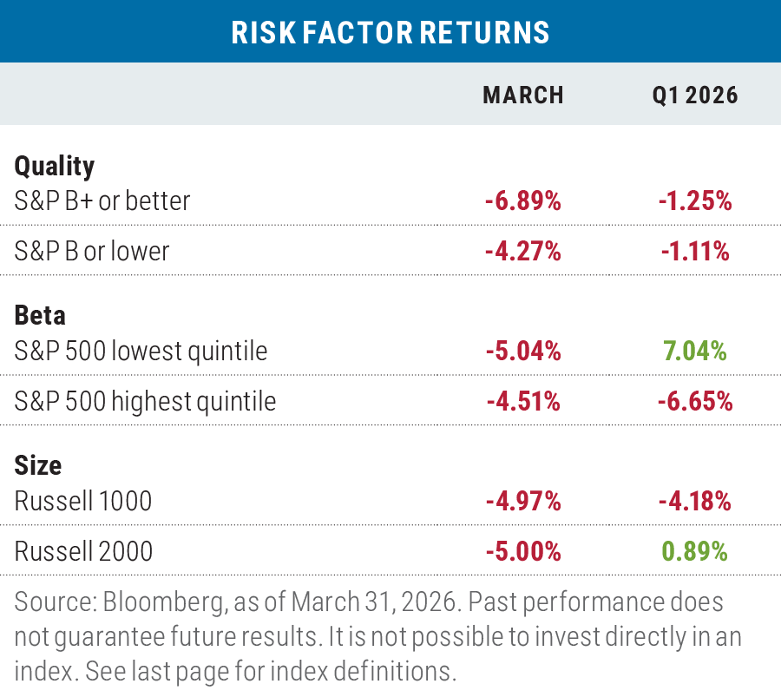The width and height of the screenshot is (781, 697).
Task: Click the green 0.89% Q1 value
Action: click(695, 550)
